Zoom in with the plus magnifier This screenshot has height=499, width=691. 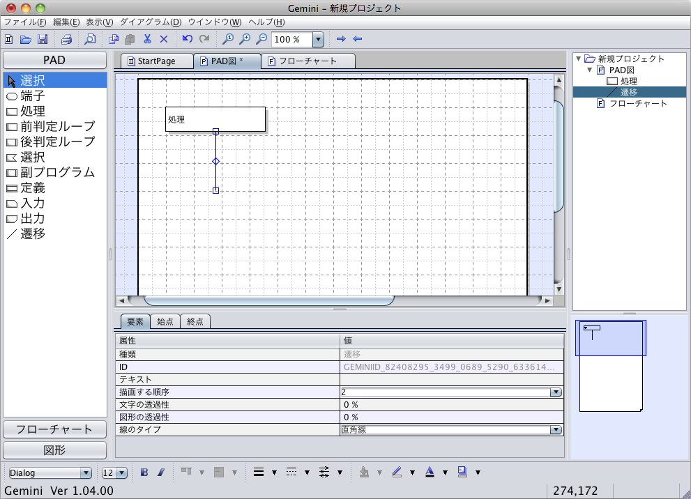pos(245,39)
